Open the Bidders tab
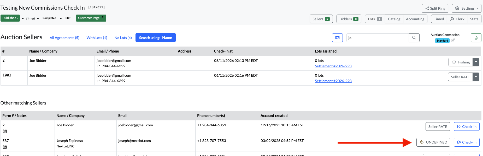The height and width of the screenshot is (156, 483). pos(349,19)
